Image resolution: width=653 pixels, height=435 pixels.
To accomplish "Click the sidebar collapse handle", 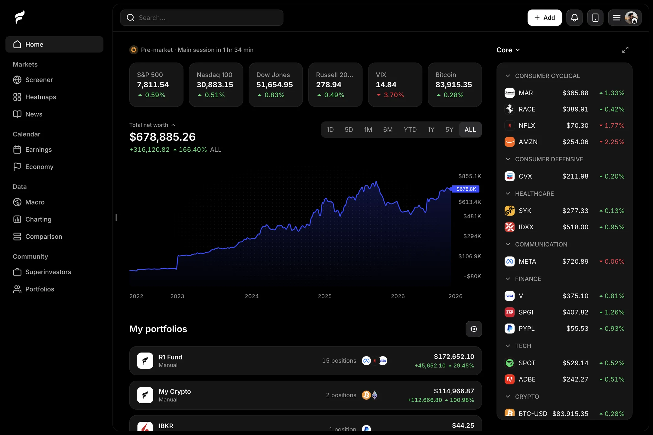I will pyautogui.click(x=116, y=217).
